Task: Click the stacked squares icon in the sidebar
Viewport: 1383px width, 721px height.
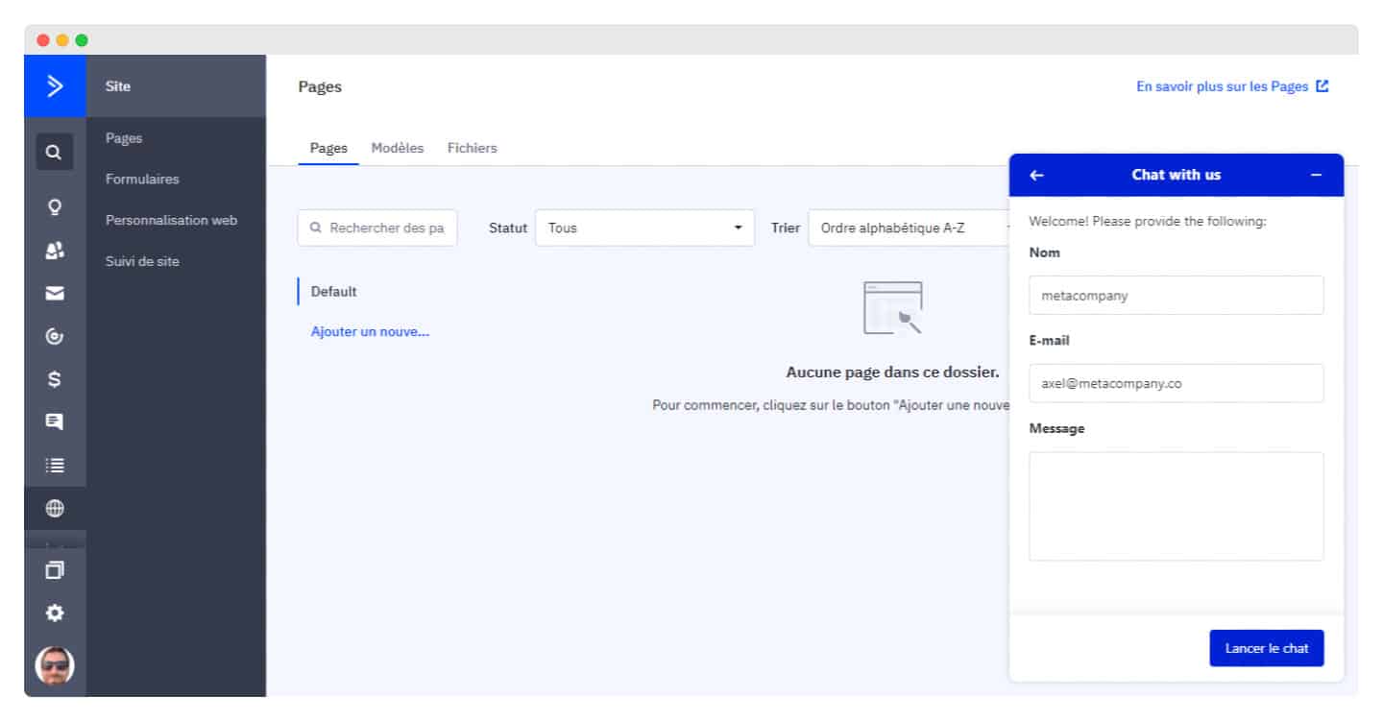Action: point(55,570)
